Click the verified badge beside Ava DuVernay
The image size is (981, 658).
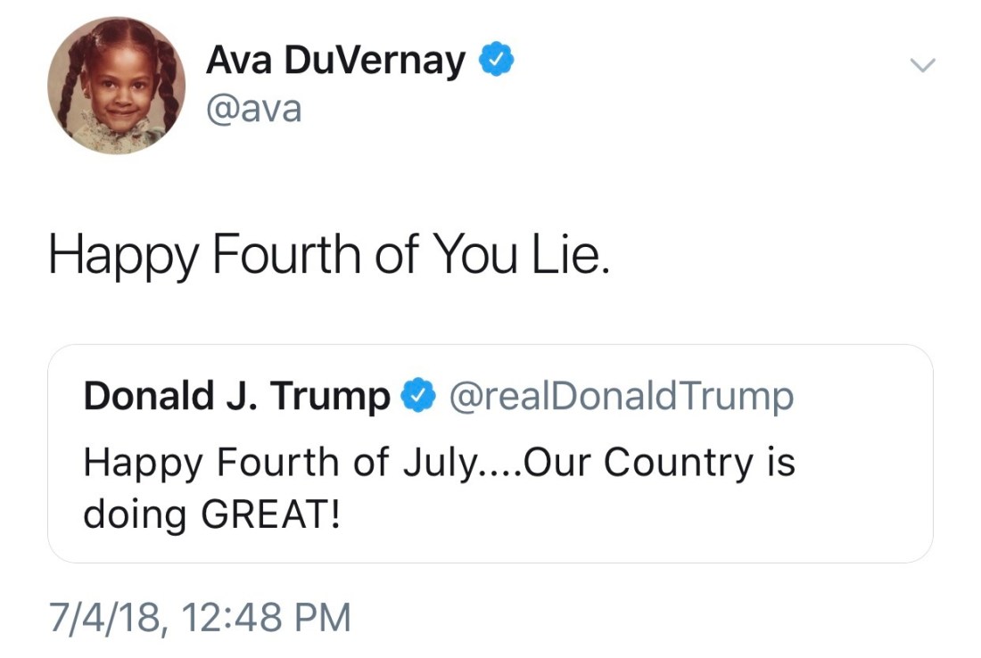click(x=496, y=61)
